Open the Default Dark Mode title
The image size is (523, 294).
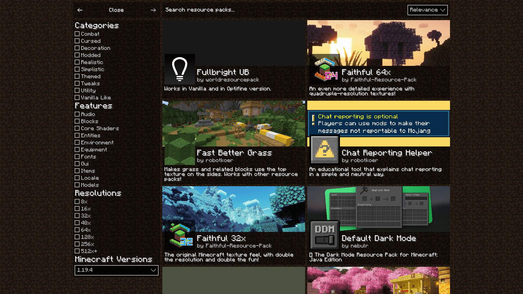click(379, 238)
